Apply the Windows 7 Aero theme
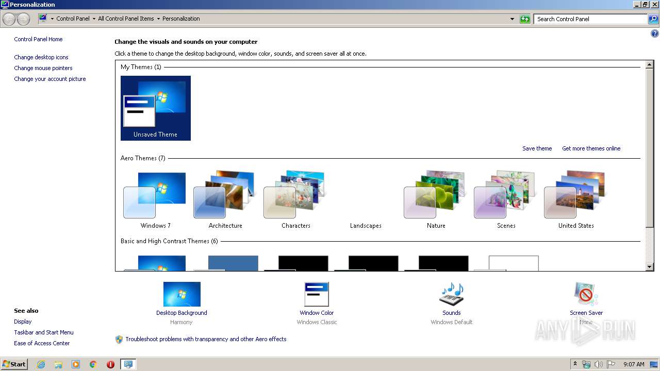This screenshot has width=660, height=371. click(x=156, y=200)
